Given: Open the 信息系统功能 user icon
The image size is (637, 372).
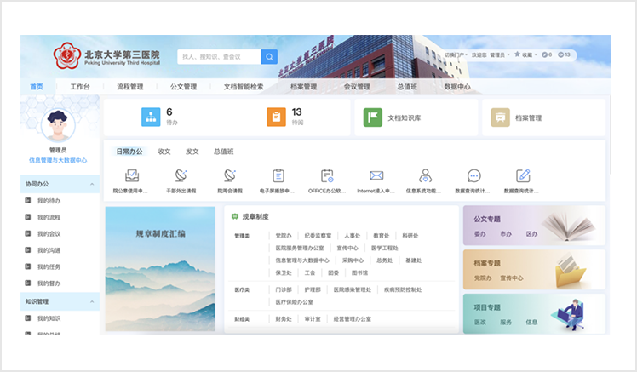Looking at the screenshot, I should pyautogui.click(x=425, y=175).
